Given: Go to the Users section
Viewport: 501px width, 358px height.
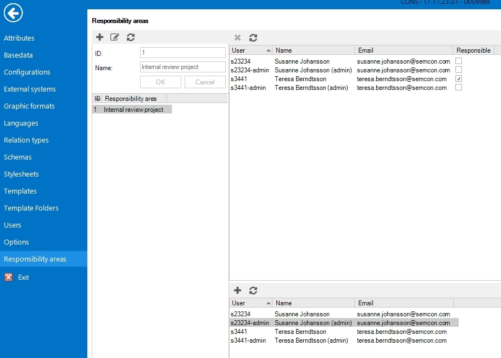Looking at the screenshot, I should pos(13,225).
